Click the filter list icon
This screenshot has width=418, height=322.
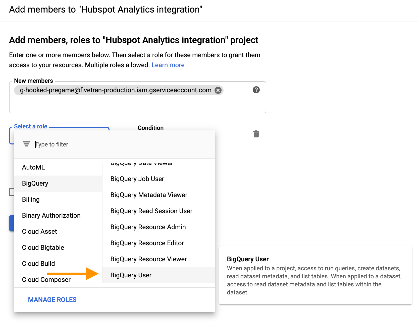click(x=26, y=144)
